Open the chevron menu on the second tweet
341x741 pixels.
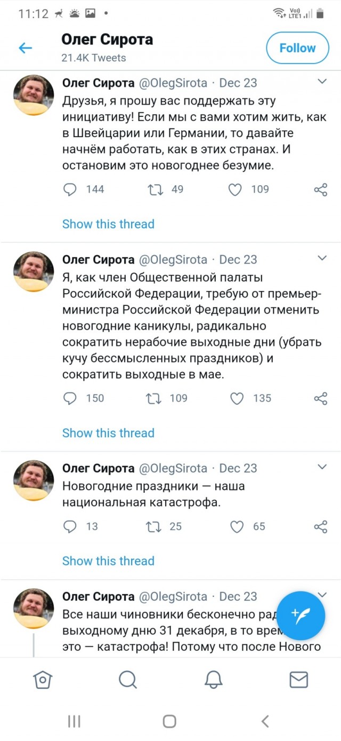[x=321, y=259]
